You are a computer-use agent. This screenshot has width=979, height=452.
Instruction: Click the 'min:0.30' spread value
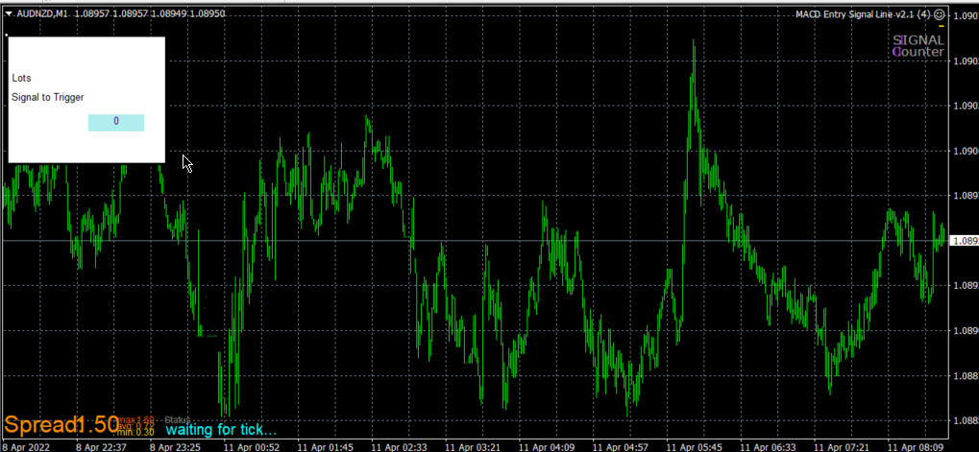point(136,432)
